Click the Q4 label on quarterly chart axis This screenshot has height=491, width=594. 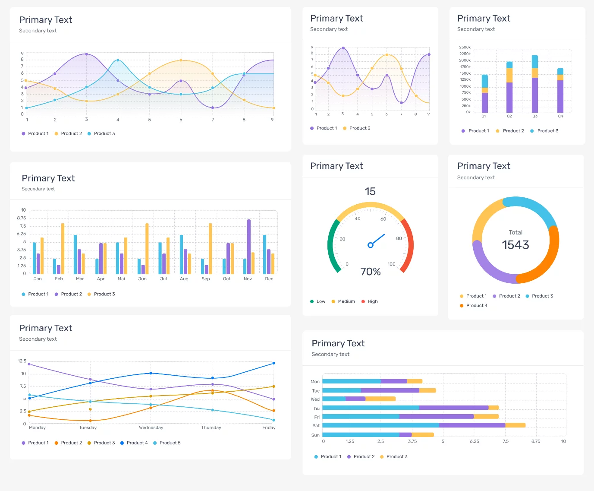[560, 116]
